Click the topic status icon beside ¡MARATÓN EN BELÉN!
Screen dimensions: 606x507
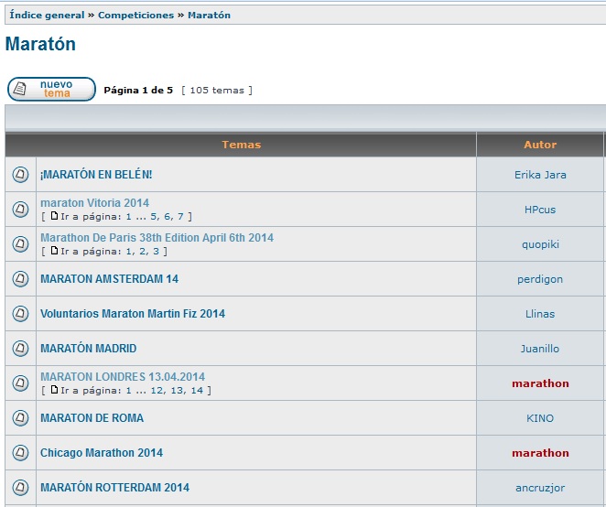20,175
